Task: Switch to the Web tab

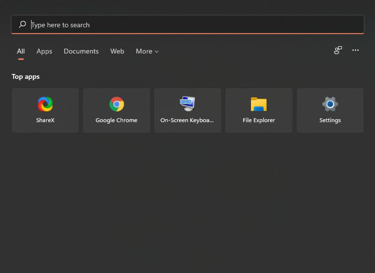Action: click(x=117, y=51)
